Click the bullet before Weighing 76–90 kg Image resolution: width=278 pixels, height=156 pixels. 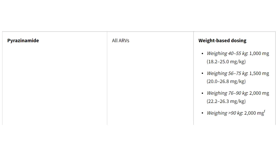click(202, 93)
